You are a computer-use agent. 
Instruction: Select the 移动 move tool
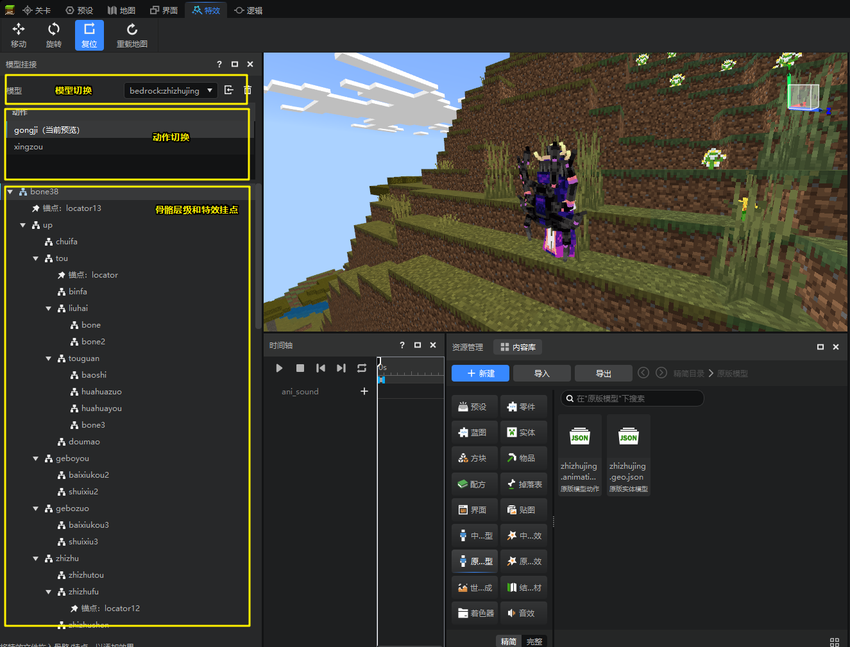pyautogui.click(x=19, y=35)
